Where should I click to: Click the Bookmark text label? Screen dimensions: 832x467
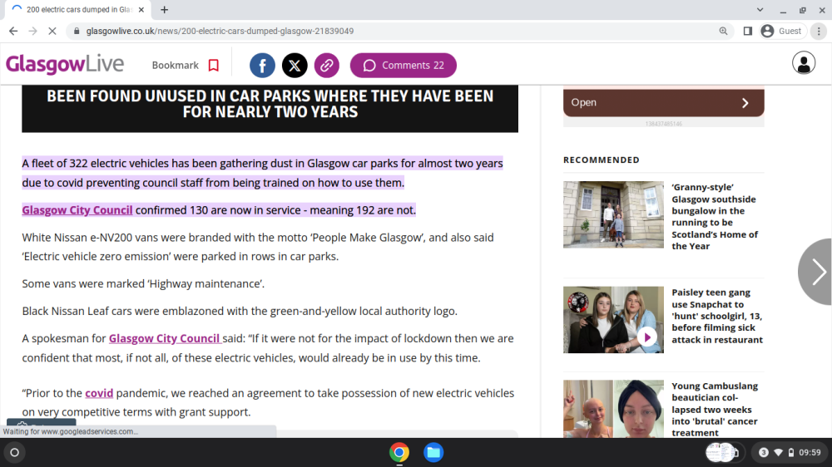pyautogui.click(x=175, y=65)
